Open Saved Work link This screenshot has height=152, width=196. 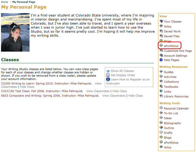(172, 31)
